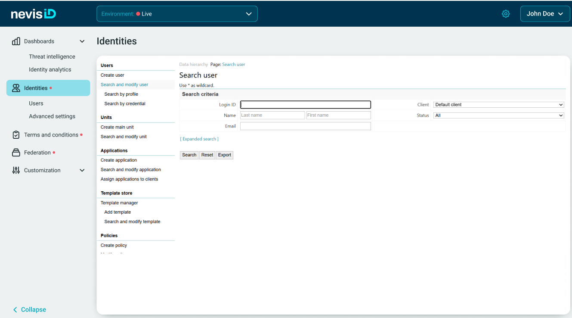Open the John Doe account menu
The image size is (572, 318).
click(x=545, y=14)
